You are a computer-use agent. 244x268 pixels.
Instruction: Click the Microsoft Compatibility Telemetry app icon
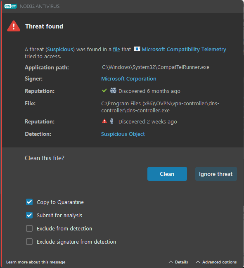coord(137,49)
